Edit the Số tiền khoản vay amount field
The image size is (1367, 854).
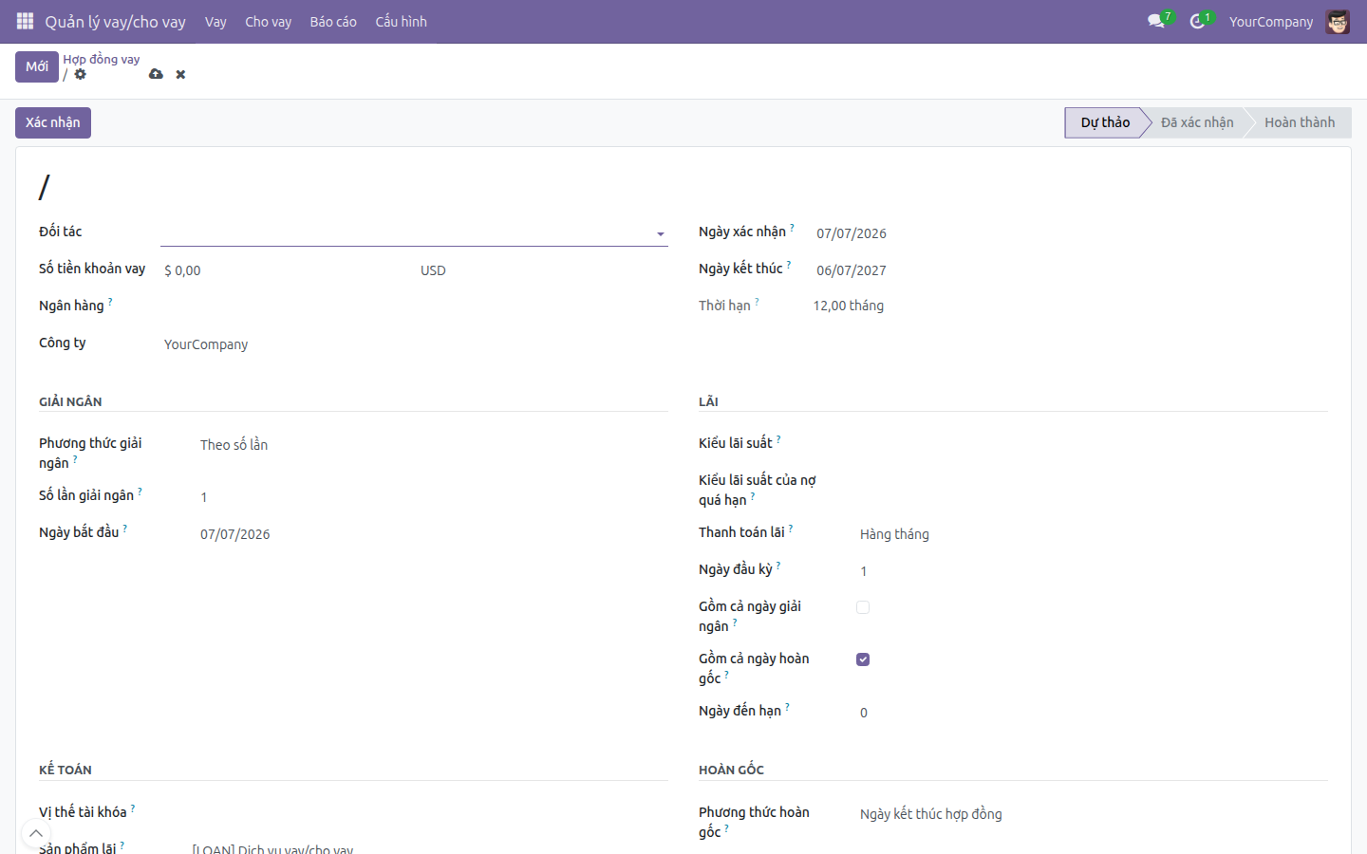tap(285, 270)
